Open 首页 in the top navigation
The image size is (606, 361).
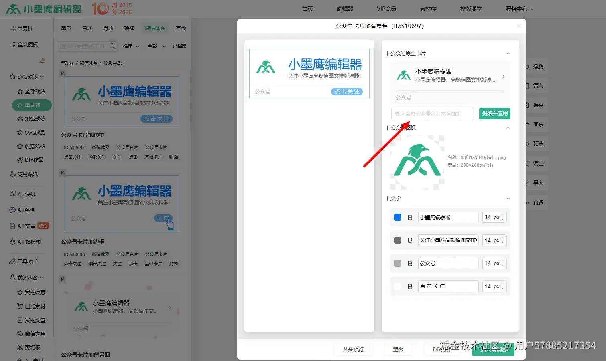(x=307, y=9)
